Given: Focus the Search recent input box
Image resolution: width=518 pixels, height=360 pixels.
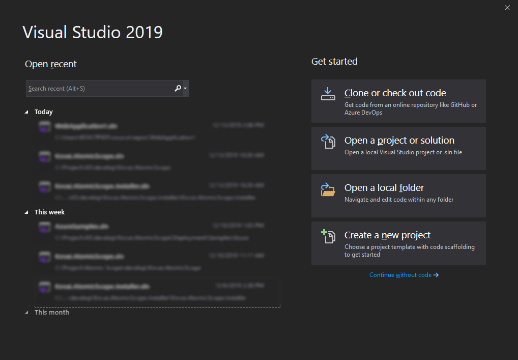Looking at the screenshot, I should (99, 88).
